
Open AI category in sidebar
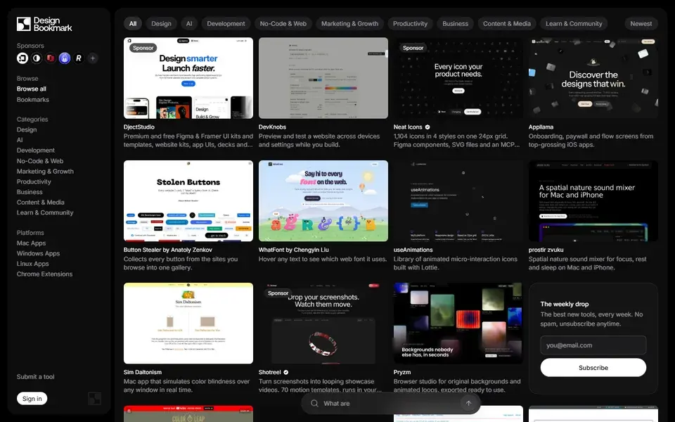tap(20, 140)
